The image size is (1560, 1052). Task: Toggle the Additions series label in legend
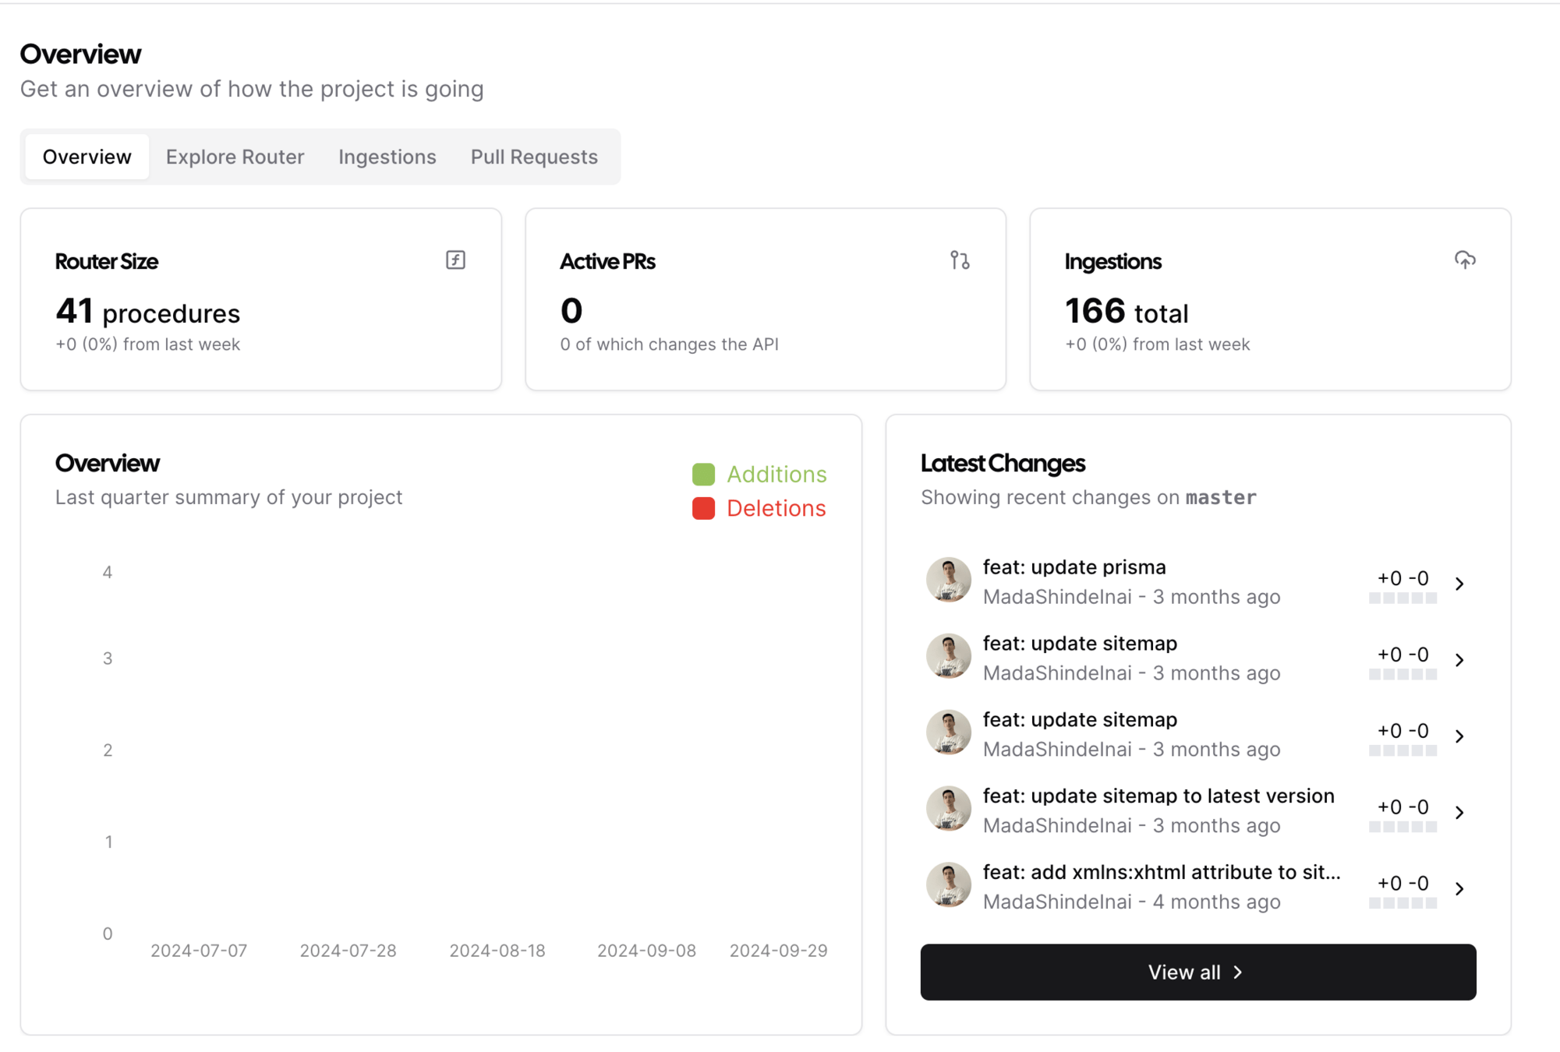(776, 475)
